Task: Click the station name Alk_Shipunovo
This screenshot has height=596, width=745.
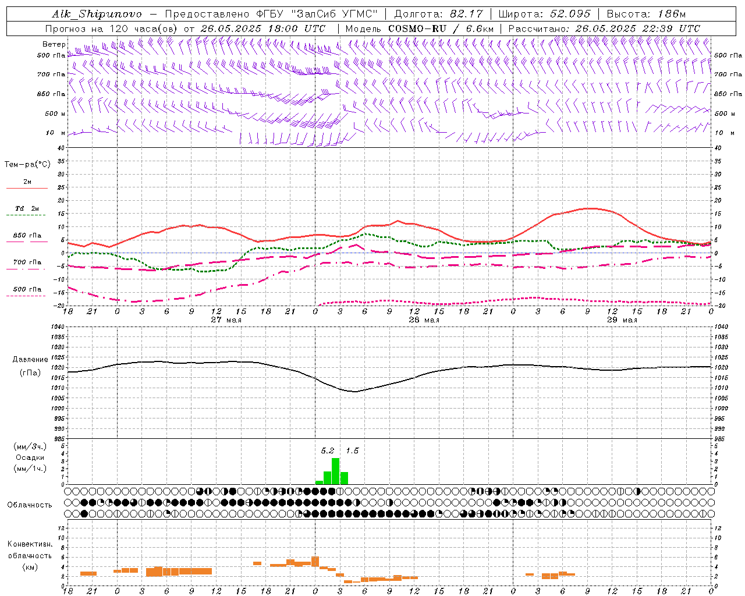Action: coord(97,14)
